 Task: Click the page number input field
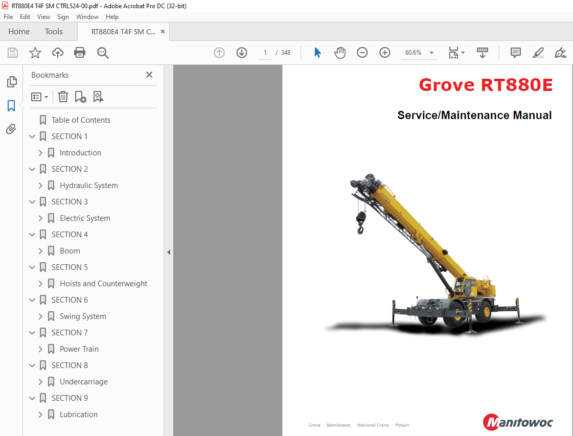(x=264, y=52)
